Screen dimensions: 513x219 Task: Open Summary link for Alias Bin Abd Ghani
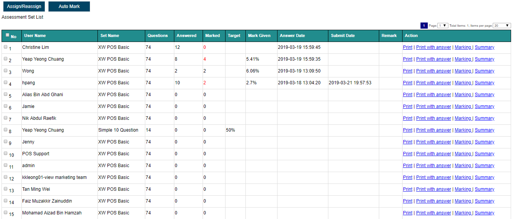484,95
